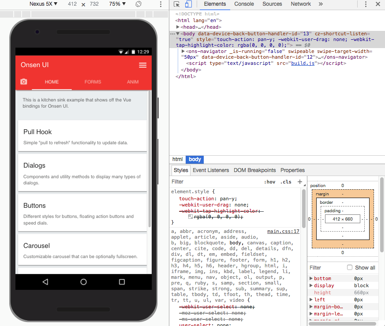Show more DevTools panels chevron

tap(321, 4)
